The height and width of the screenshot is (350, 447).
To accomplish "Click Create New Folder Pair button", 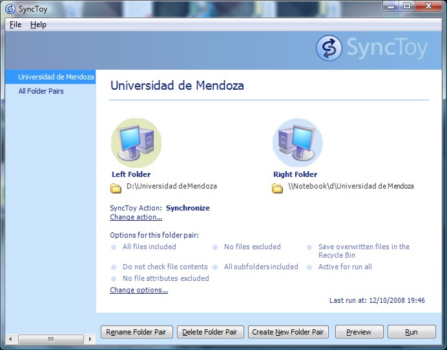I will coord(288,332).
